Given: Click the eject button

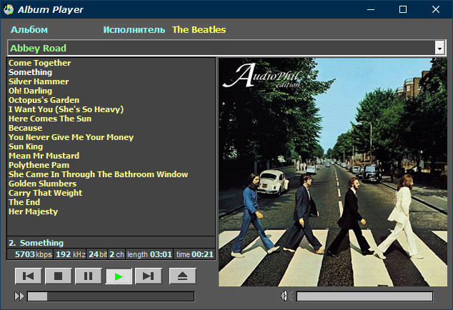Looking at the screenshot, I should 183,276.
